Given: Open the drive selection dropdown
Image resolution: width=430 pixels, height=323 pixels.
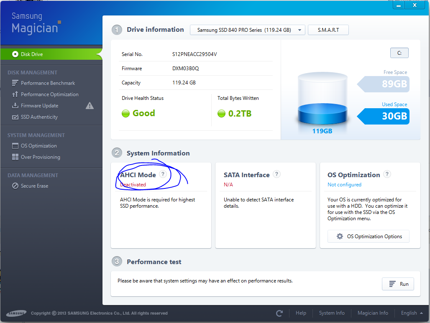Looking at the screenshot, I should [247, 30].
